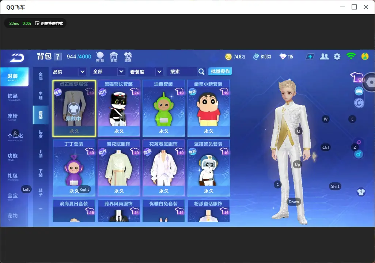This screenshot has width=375, height=263.
Task: Select the 花苑春庭服饰 outfit card
Action: 164,168
